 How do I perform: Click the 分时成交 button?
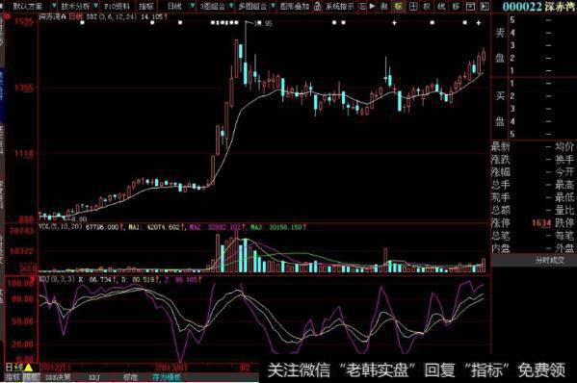click(550, 260)
